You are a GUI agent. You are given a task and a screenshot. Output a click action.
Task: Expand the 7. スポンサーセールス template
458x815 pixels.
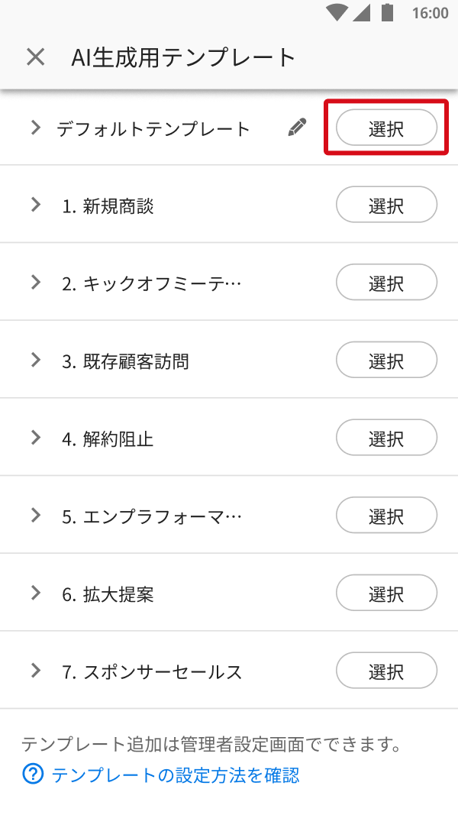(35, 671)
